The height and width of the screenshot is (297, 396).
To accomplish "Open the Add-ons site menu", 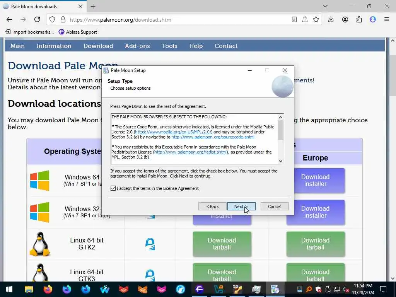I will 137,46.
